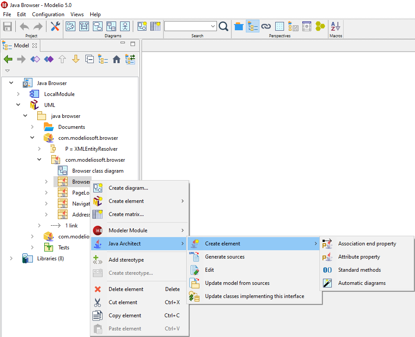Click the home icon in Model panel

117,59
